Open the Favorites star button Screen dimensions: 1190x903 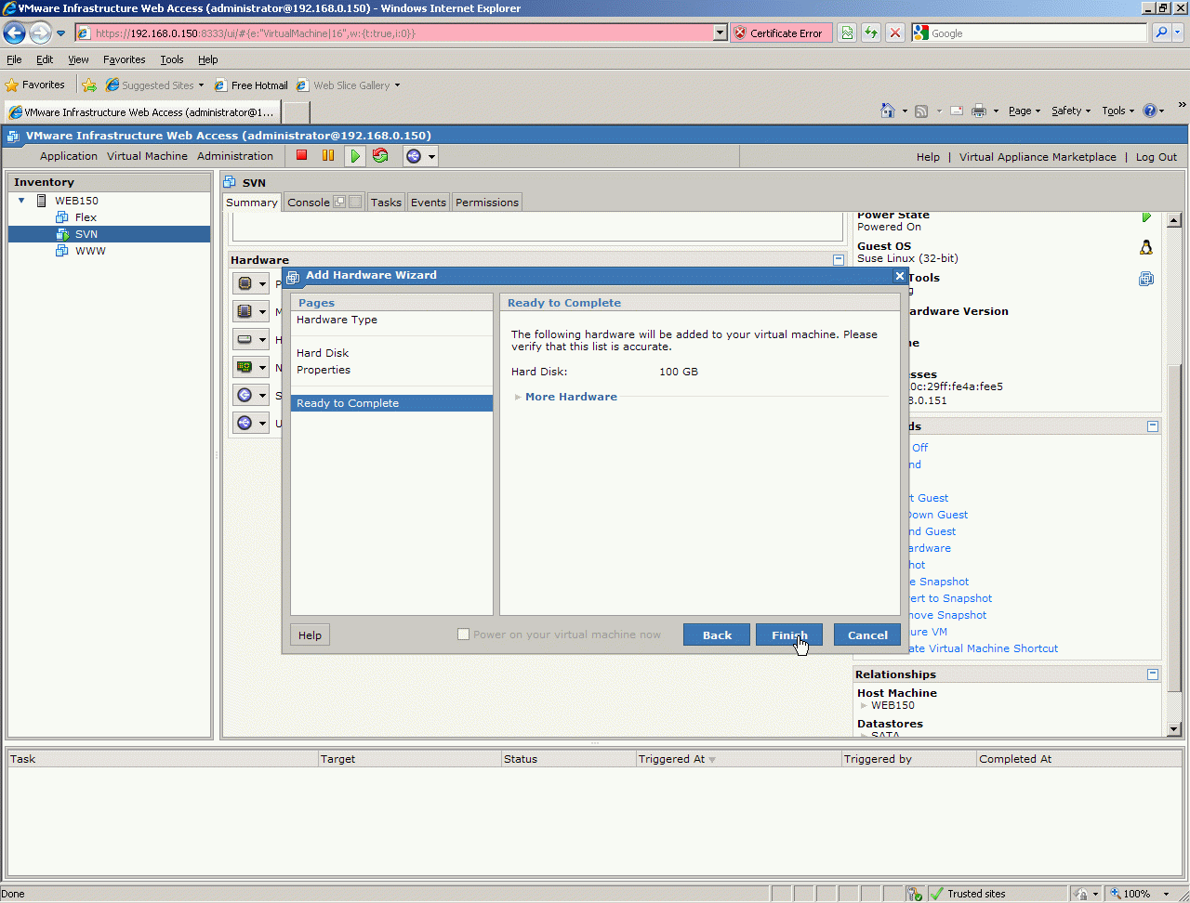(36, 85)
